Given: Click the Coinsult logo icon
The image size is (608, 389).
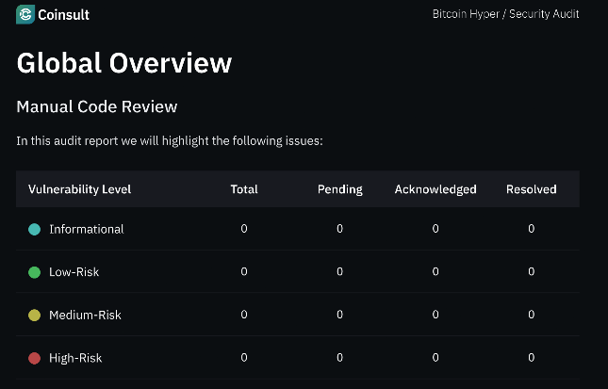Looking at the screenshot, I should click(25, 14).
